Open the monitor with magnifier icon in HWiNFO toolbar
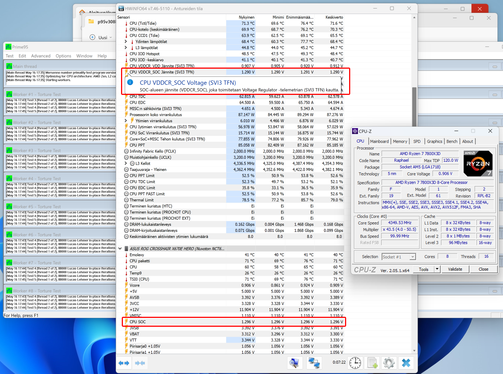503x374 pixels. coord(294,363)
